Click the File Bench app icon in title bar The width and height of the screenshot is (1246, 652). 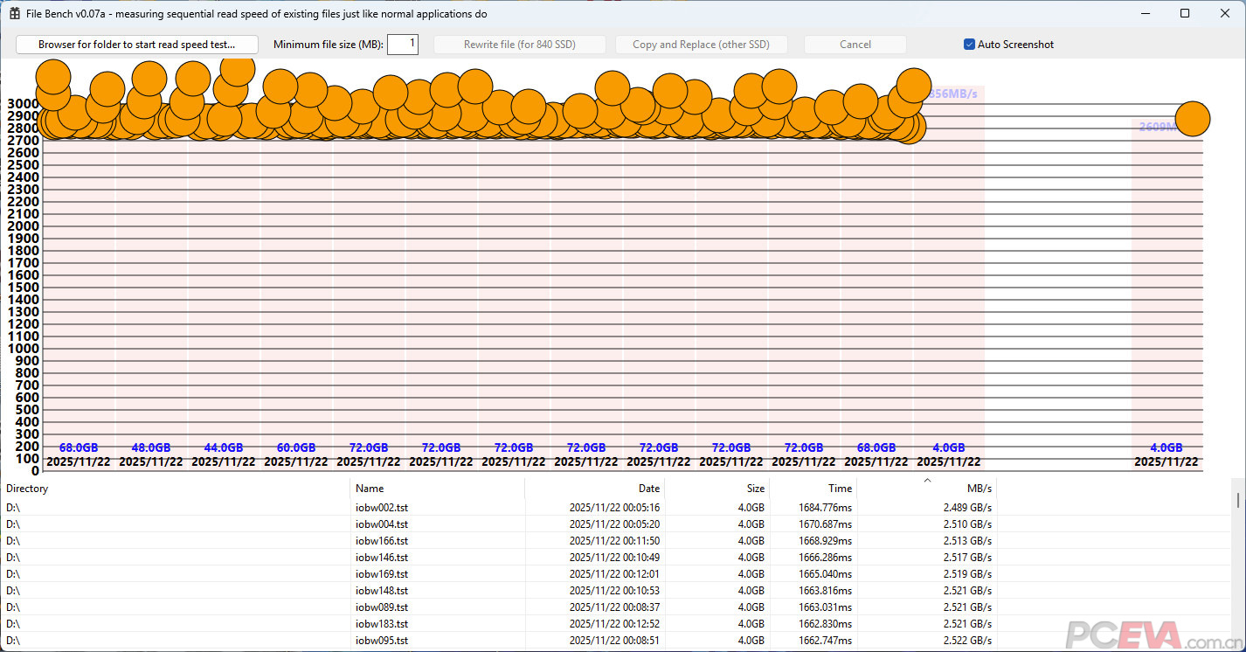15,14
